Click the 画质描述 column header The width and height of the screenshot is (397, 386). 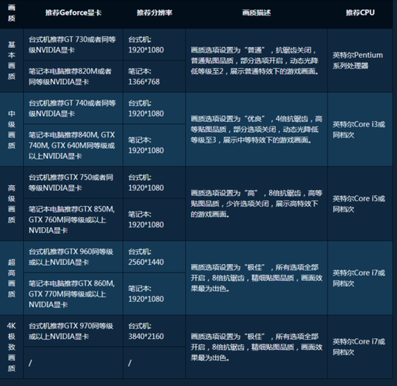point(257,13)
